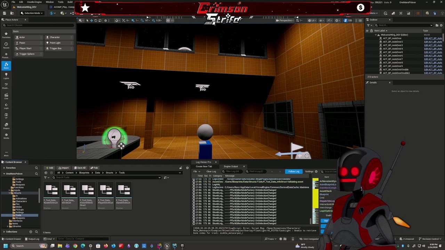445x250 pixels.
Task: Select the Media category in Place Actors
Action: [6, 136]
